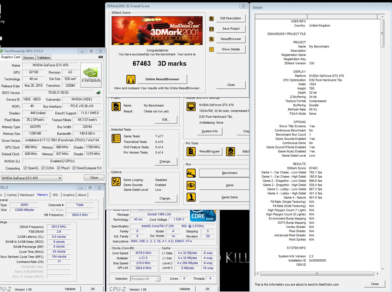
Task: Click the Benchmark run icon
Action: 191,173
